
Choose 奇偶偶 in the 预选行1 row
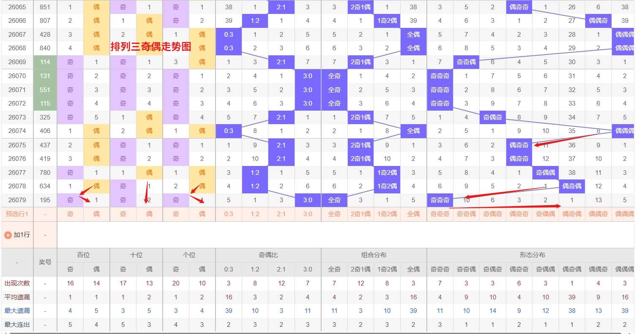coord(546,214)
